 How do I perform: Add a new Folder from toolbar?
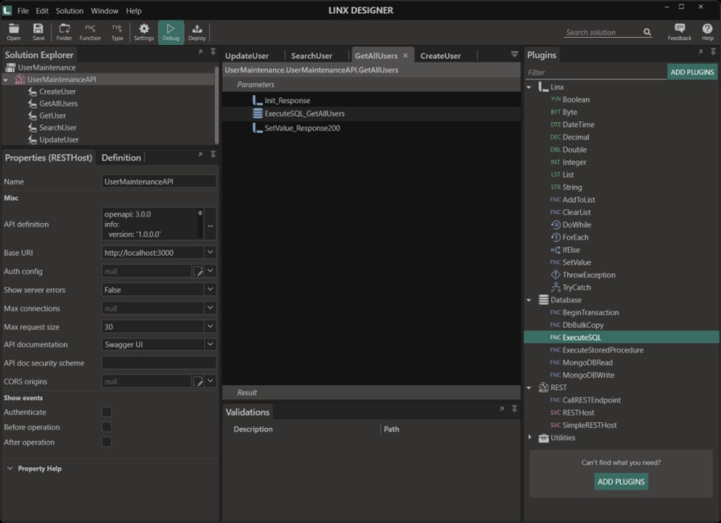(64, 32)
